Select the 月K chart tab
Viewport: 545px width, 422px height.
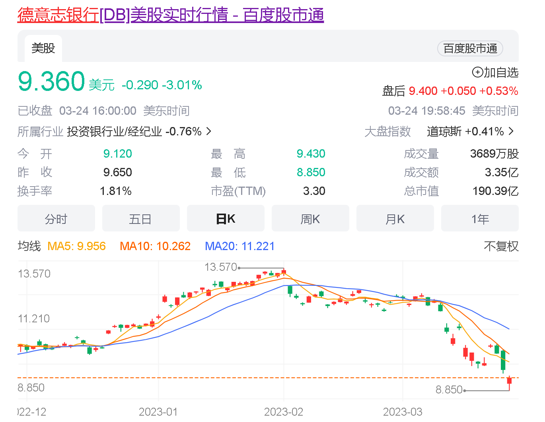(x=395, y=218)
